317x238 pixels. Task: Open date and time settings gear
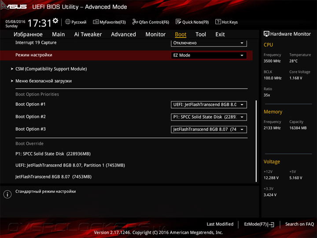55,21
